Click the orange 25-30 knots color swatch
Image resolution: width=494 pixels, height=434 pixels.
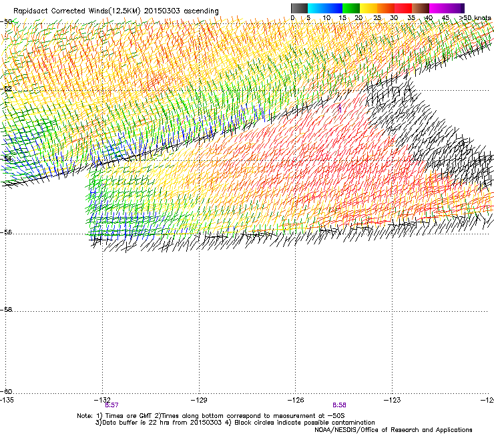(386, 8)
